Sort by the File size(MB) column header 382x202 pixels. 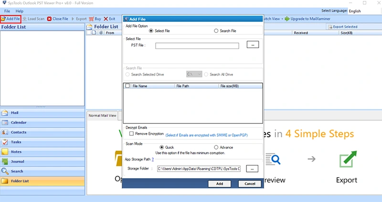point(240,86)
